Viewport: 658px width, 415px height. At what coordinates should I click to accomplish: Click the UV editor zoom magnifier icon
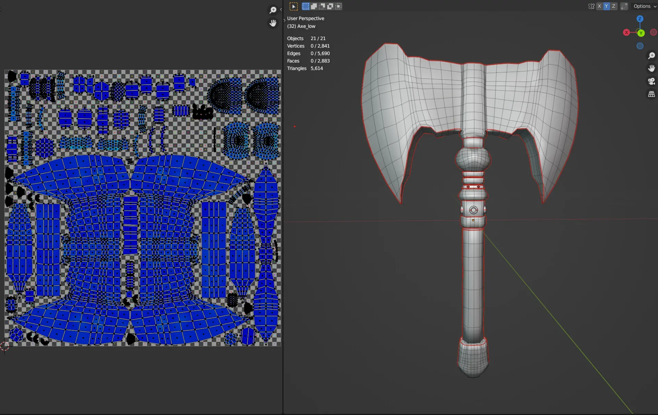[273, 10]
